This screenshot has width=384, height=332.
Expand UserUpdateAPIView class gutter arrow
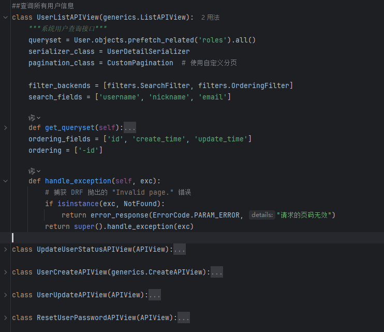(5, 295)
